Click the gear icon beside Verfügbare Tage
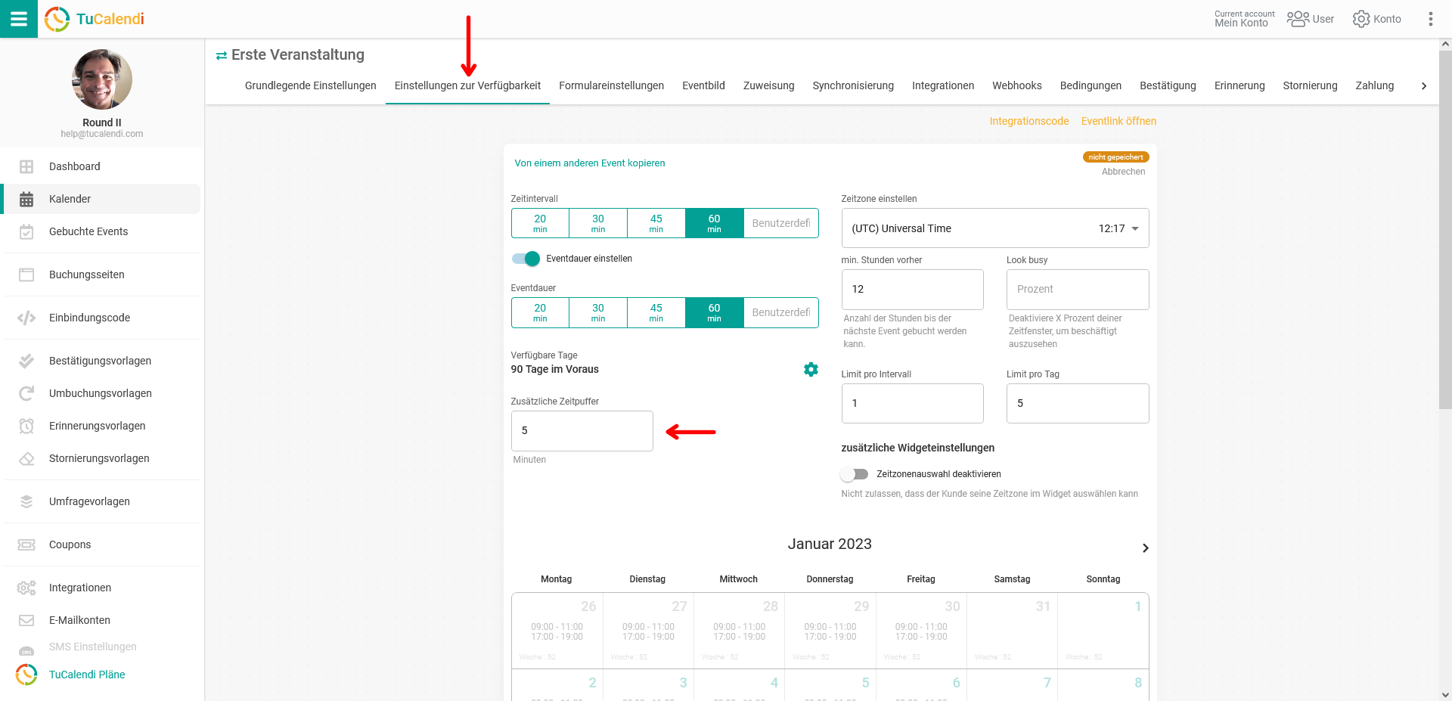Screen dimensions: 1452x701 pyautogui.click(x=811, y=369)
